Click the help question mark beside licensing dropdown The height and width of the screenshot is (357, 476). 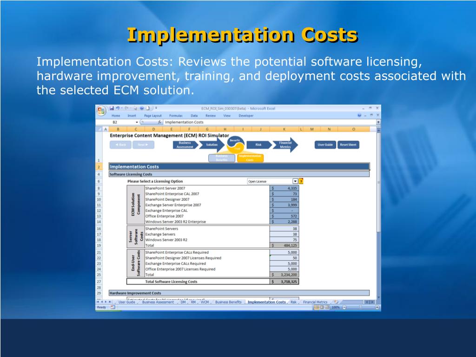click(x=301, y=181)
